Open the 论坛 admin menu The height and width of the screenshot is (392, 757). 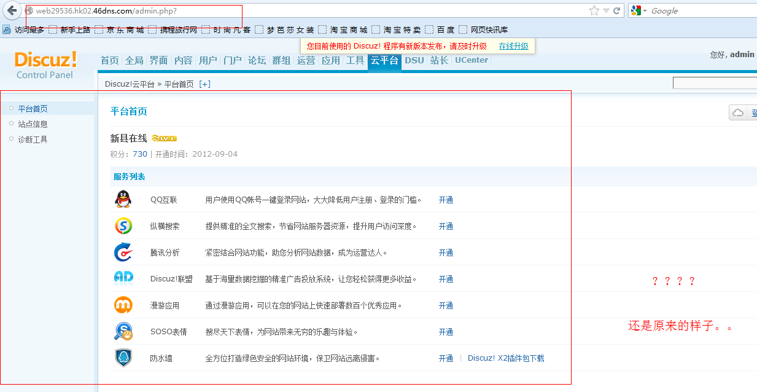[257, 60]
